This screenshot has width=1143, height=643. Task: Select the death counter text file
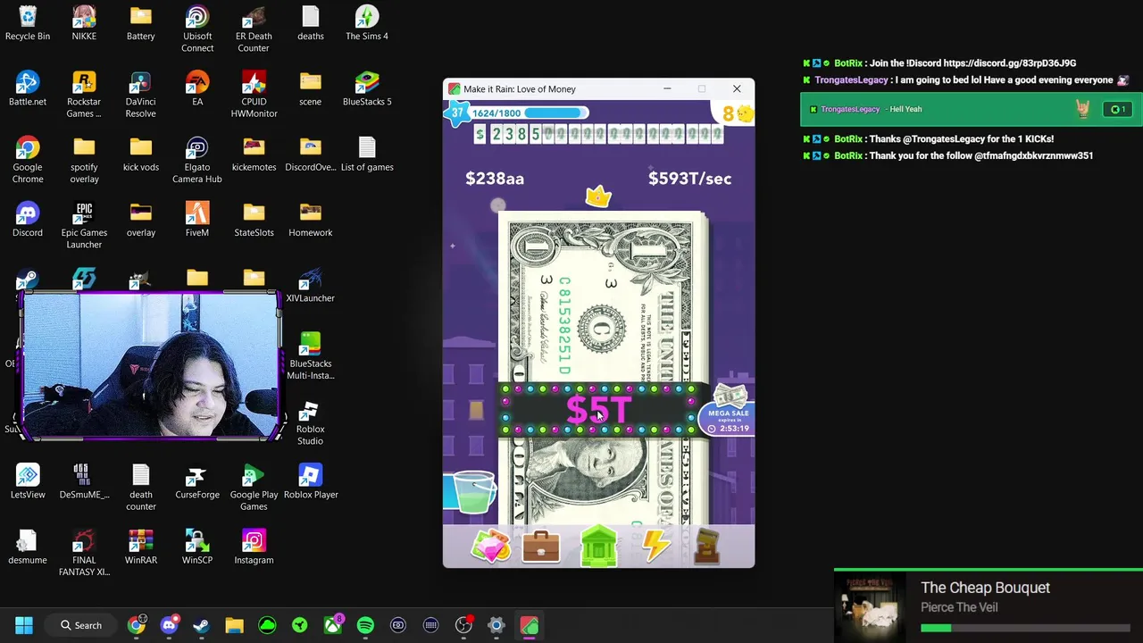click(x=140, y=488)
